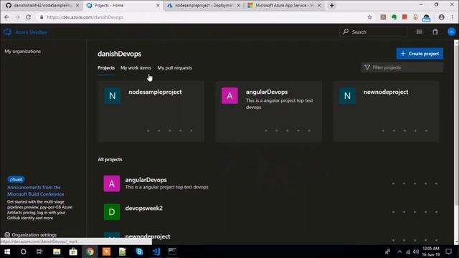
Task: Open Organization settings
Action: point(34,235)
